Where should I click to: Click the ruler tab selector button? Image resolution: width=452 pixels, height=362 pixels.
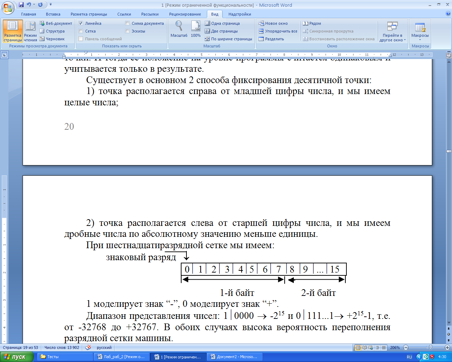[4, 55]
